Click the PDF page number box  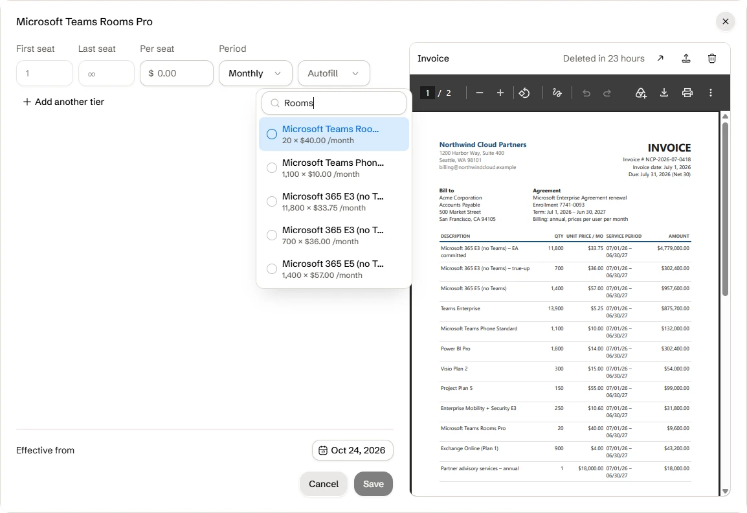427,93
